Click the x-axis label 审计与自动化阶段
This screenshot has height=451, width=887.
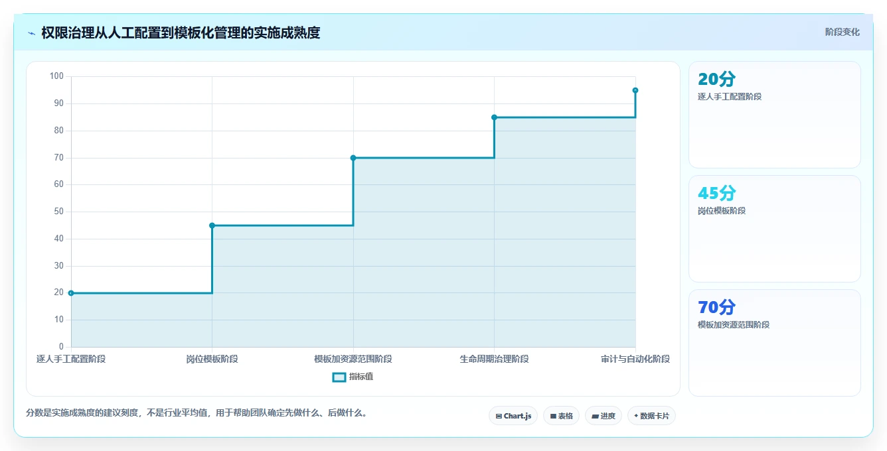[x=635, y=359]
